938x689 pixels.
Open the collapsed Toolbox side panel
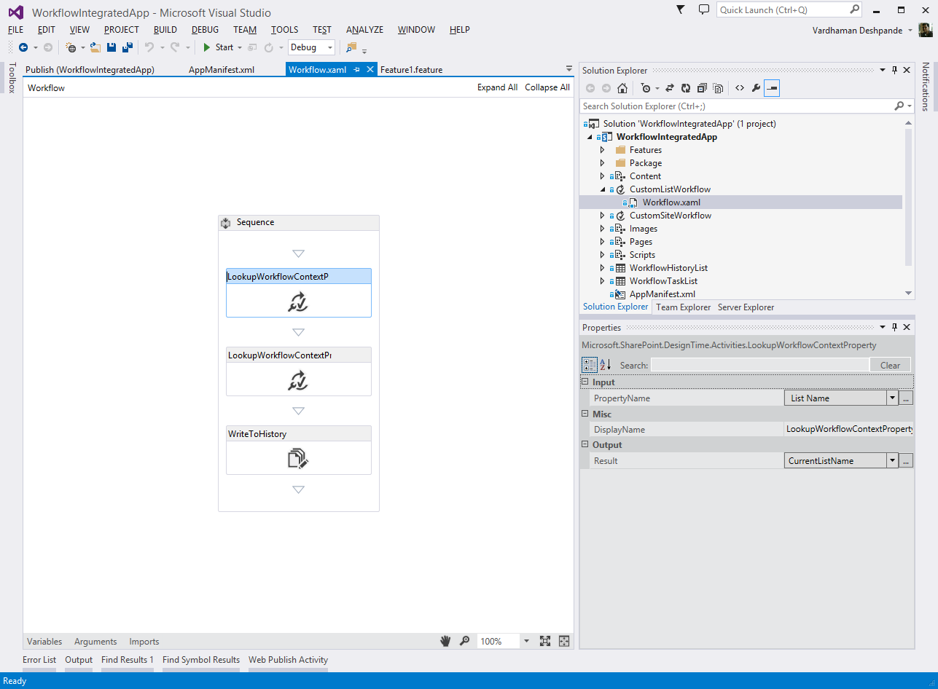pos(12,78)
